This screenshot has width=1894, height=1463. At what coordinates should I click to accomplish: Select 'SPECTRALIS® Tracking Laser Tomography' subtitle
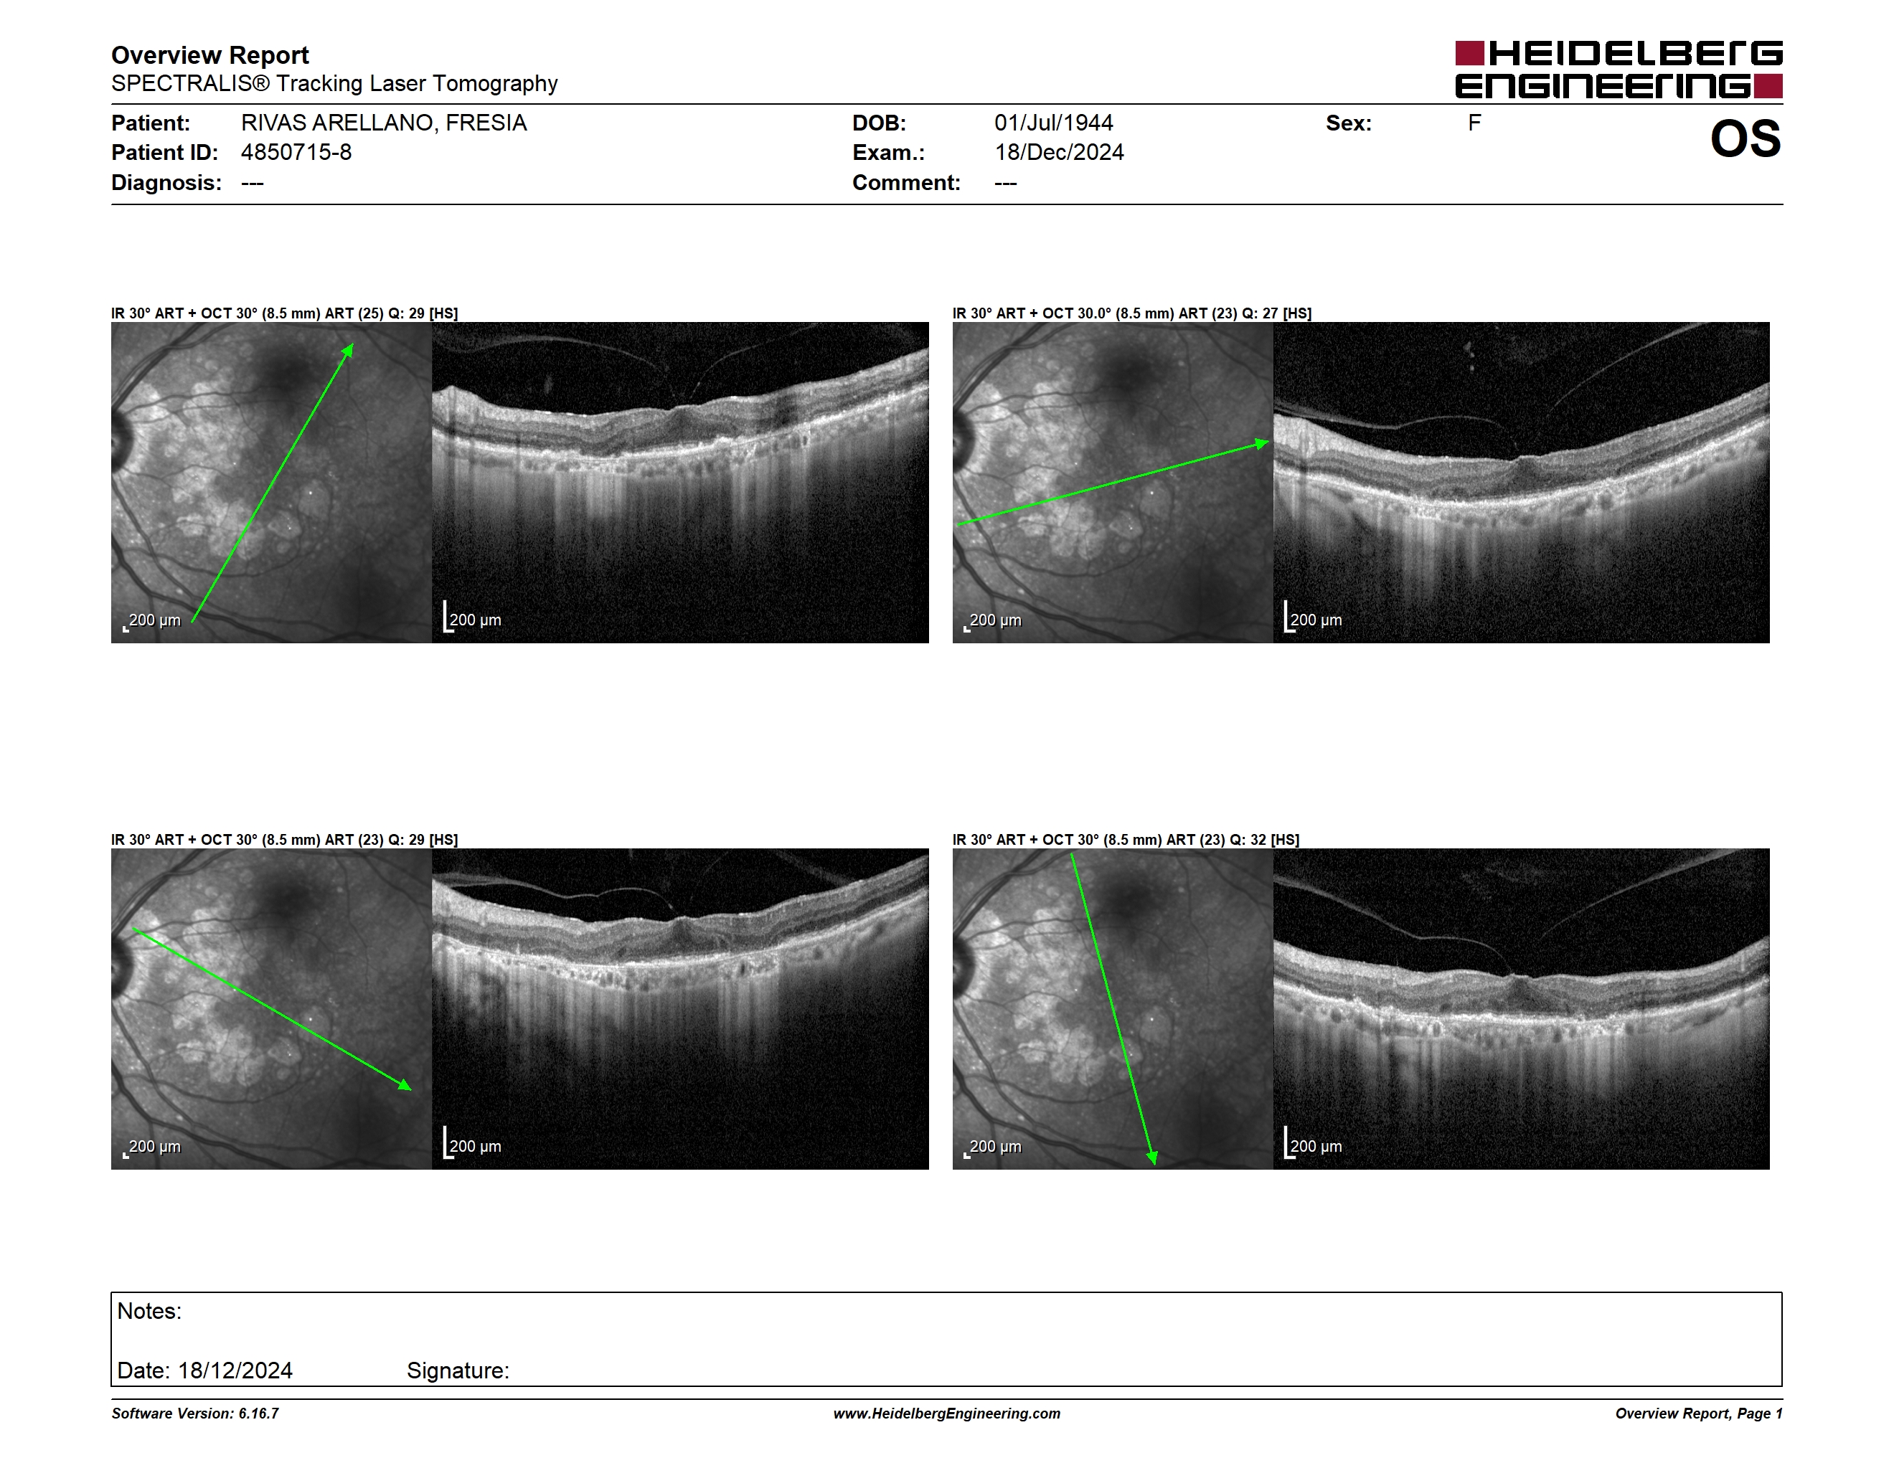[x=334, y=83]
